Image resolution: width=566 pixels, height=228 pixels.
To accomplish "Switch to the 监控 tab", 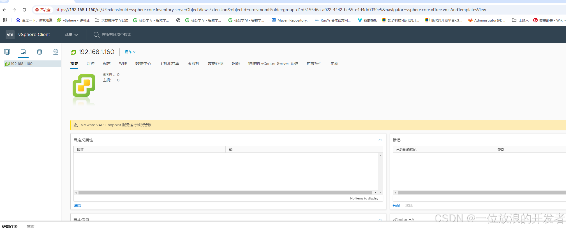I will tap(91, 64).
